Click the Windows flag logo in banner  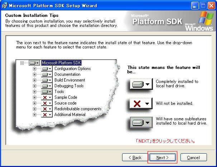(x=206, y=18)
